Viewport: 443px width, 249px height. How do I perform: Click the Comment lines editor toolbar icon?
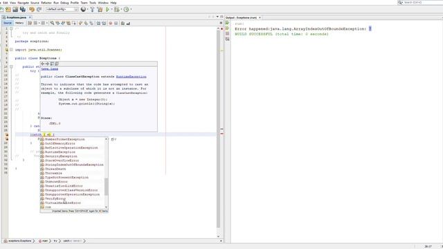coord(123,23)
